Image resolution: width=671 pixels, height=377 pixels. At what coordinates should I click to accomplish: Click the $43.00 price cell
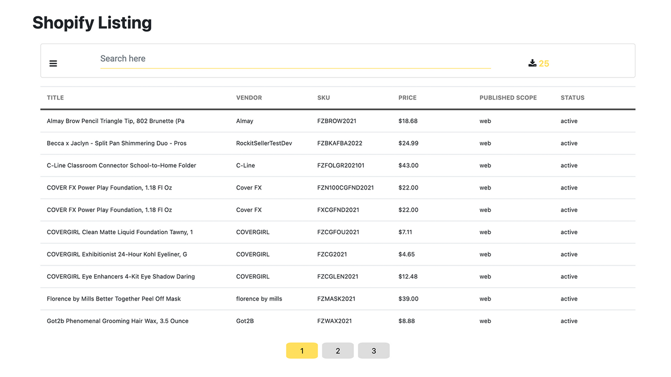click(x=408, y=165)
